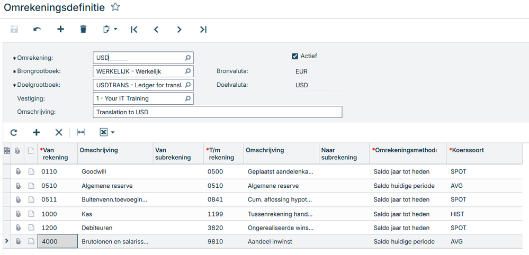The image size is (529, 255).
Task: Sort by Koerssoort column header
Action: point(466,150)
